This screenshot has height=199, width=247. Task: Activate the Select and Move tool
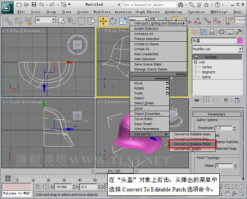click(x=103, y=21)
